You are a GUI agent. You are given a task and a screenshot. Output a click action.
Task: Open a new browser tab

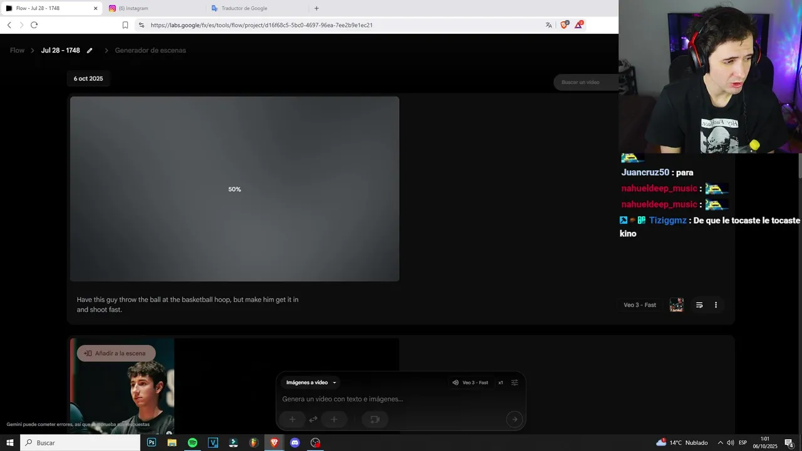[316, 8]
